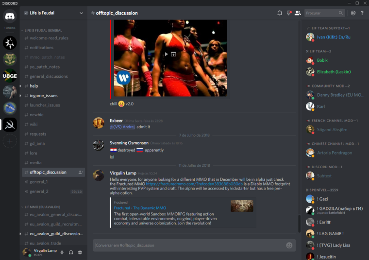The height and width of the screenshot is (260, 369).
Task: Open the blue globe server icon
Action: [x=10, y=108]
